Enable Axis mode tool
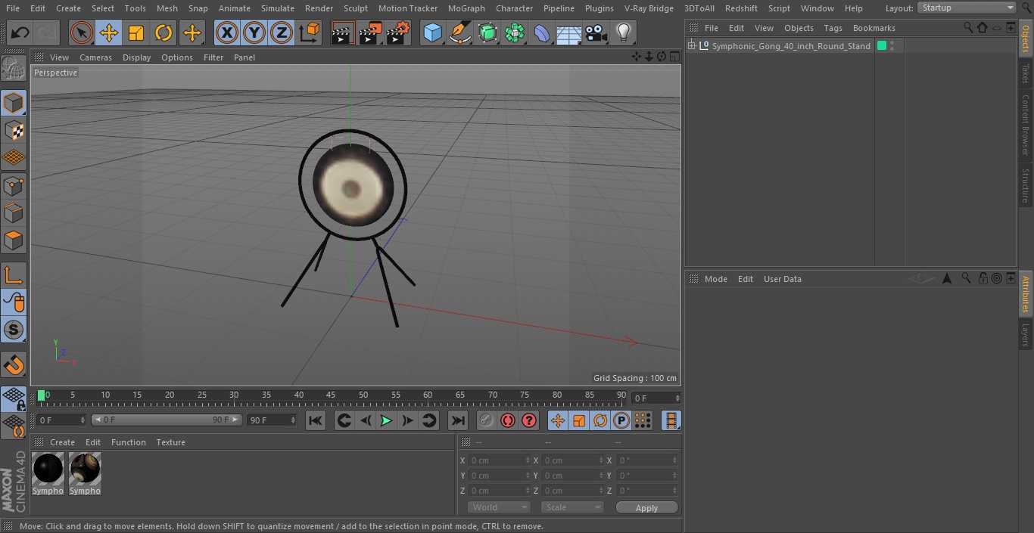The image size is (1034, 533). 14,275
